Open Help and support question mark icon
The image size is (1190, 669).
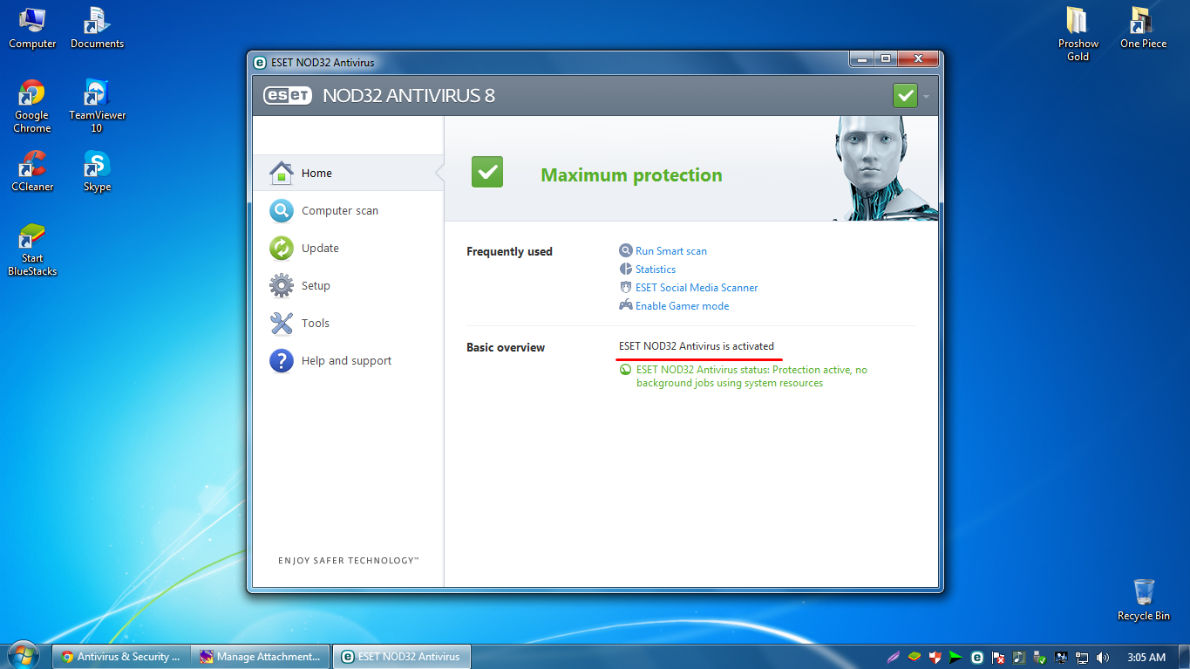282,360
